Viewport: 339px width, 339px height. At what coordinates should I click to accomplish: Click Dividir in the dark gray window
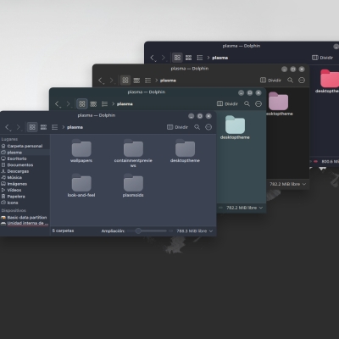[270, 81]
